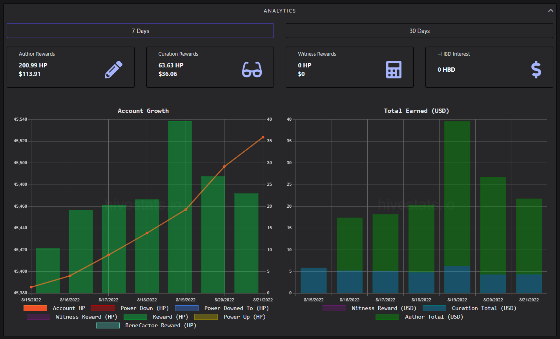Click the pencil icon in Author Rewards

coord(114,69)
